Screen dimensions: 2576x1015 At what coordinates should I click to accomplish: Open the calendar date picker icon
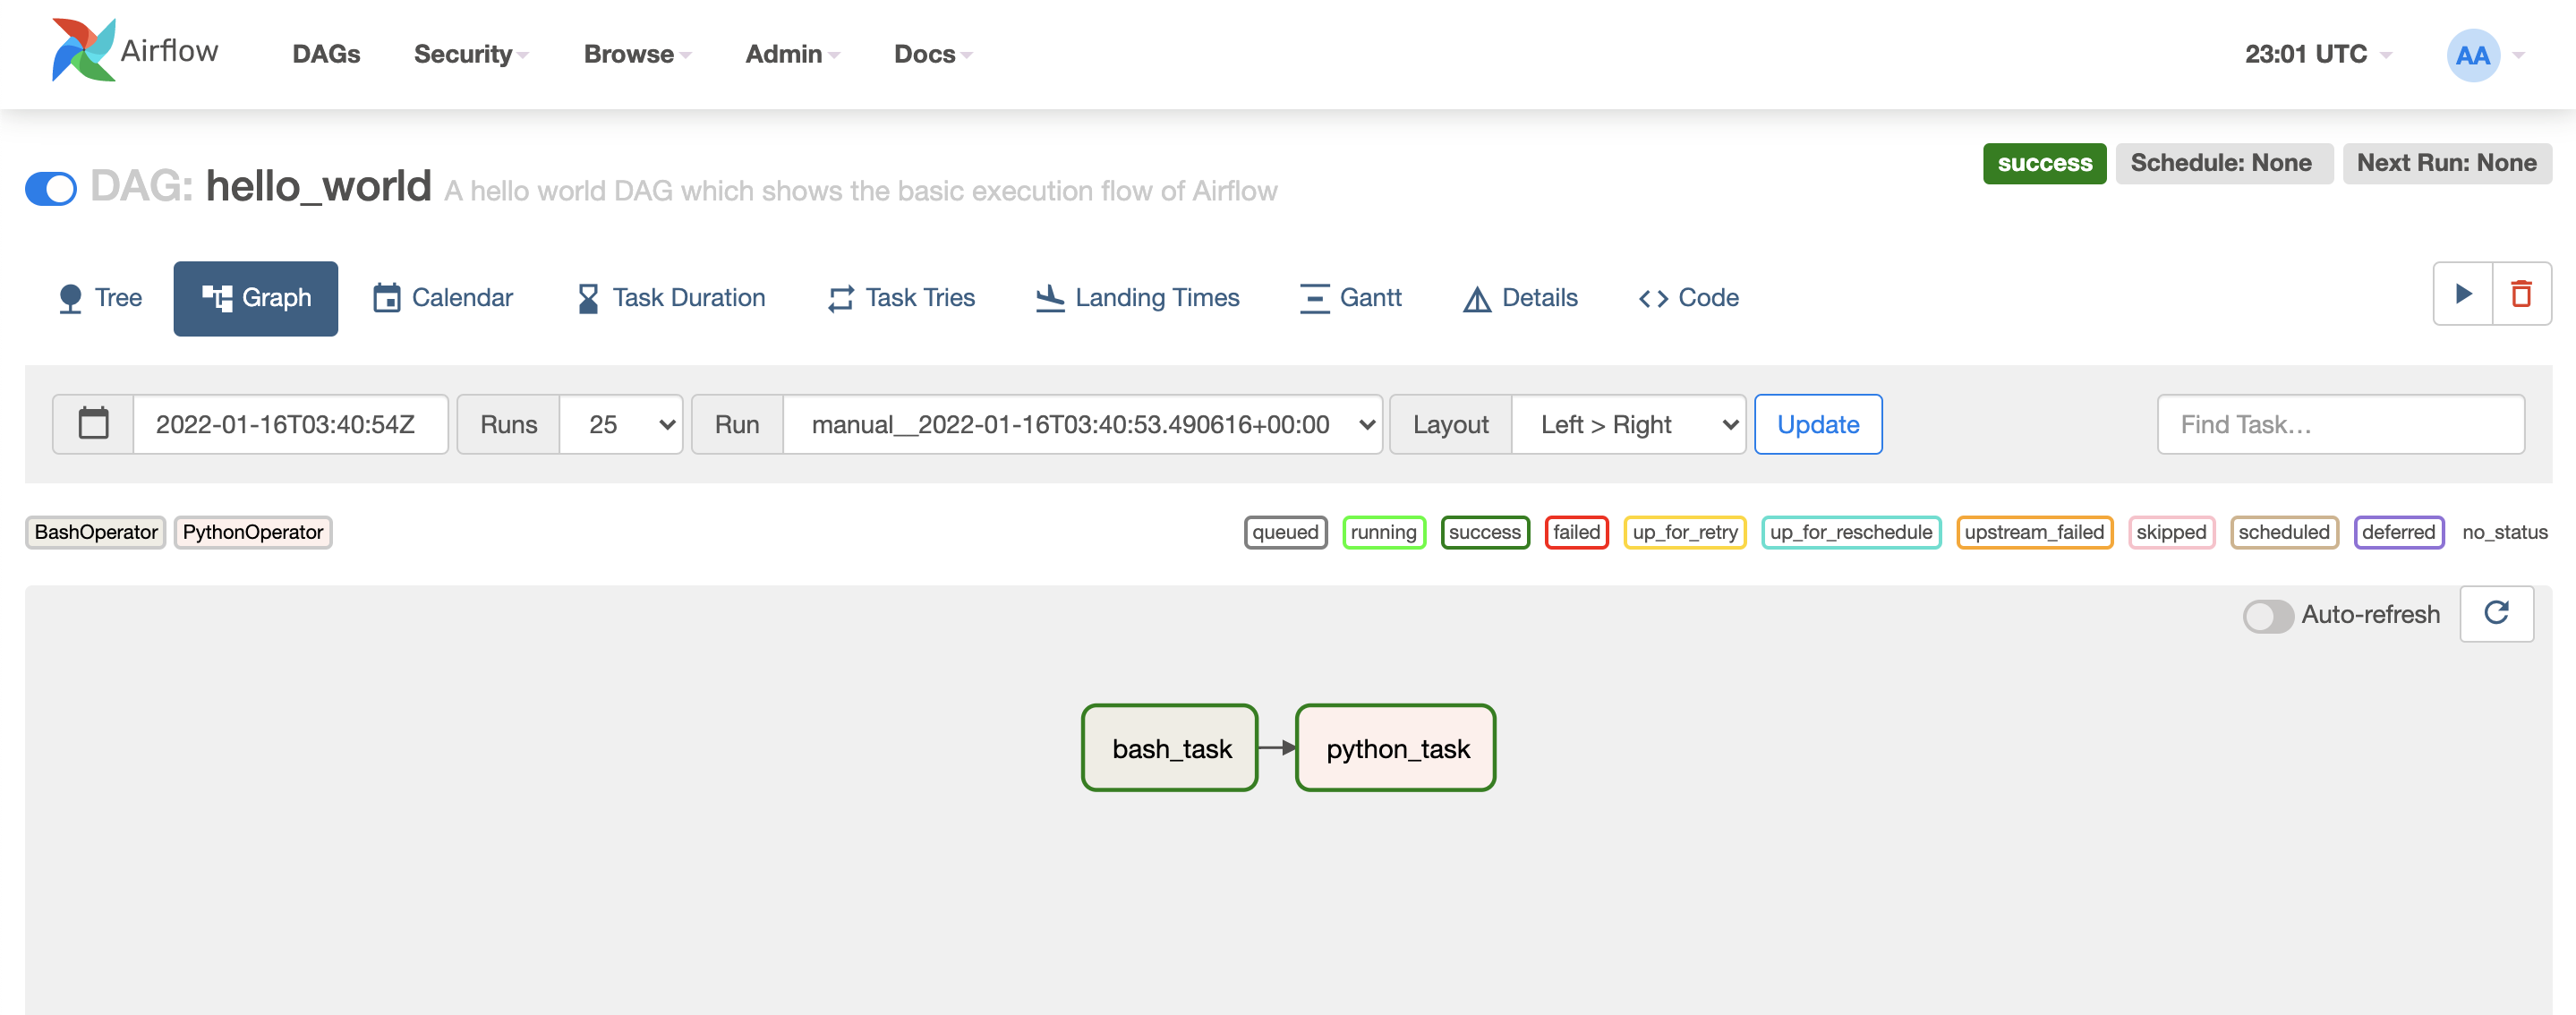tap(93, 424)
